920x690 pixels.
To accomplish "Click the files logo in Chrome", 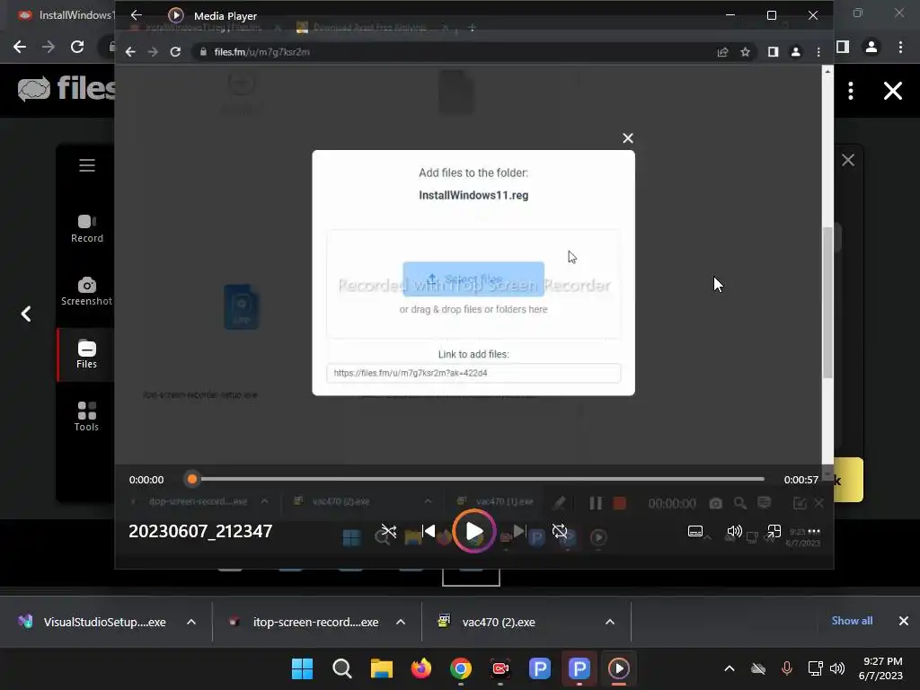I will (66, 89).
